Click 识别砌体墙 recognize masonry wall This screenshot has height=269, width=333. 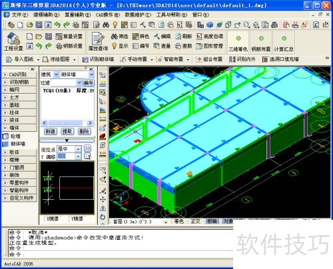pos(98,59)
